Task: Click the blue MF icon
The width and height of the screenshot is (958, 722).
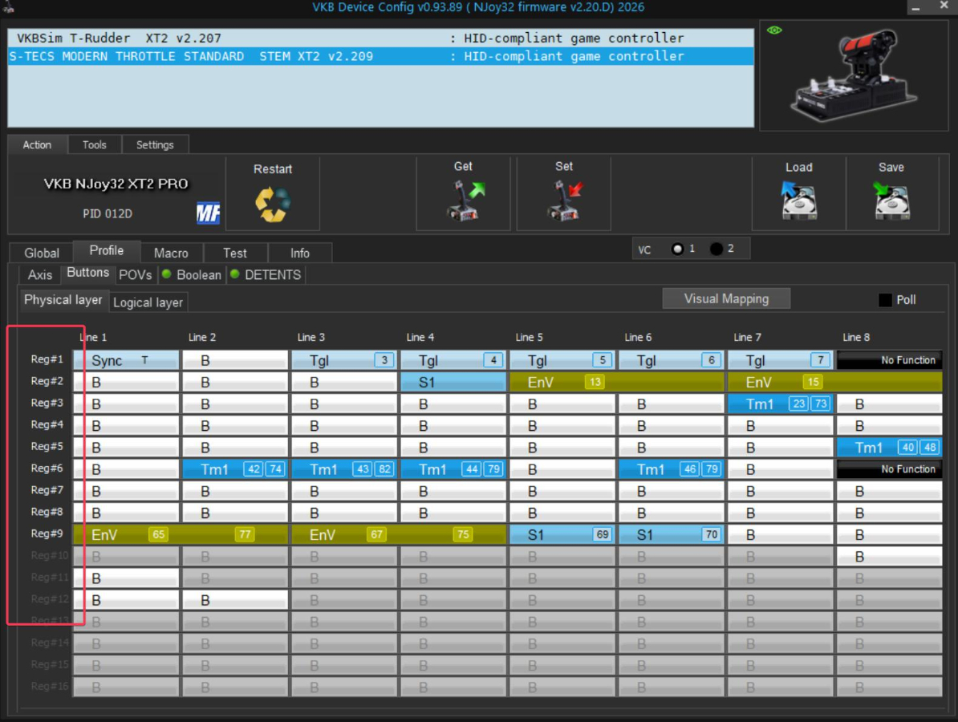Action: coord(208,213)
